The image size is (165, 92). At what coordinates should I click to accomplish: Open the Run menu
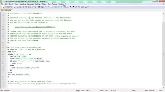[49, 4]
